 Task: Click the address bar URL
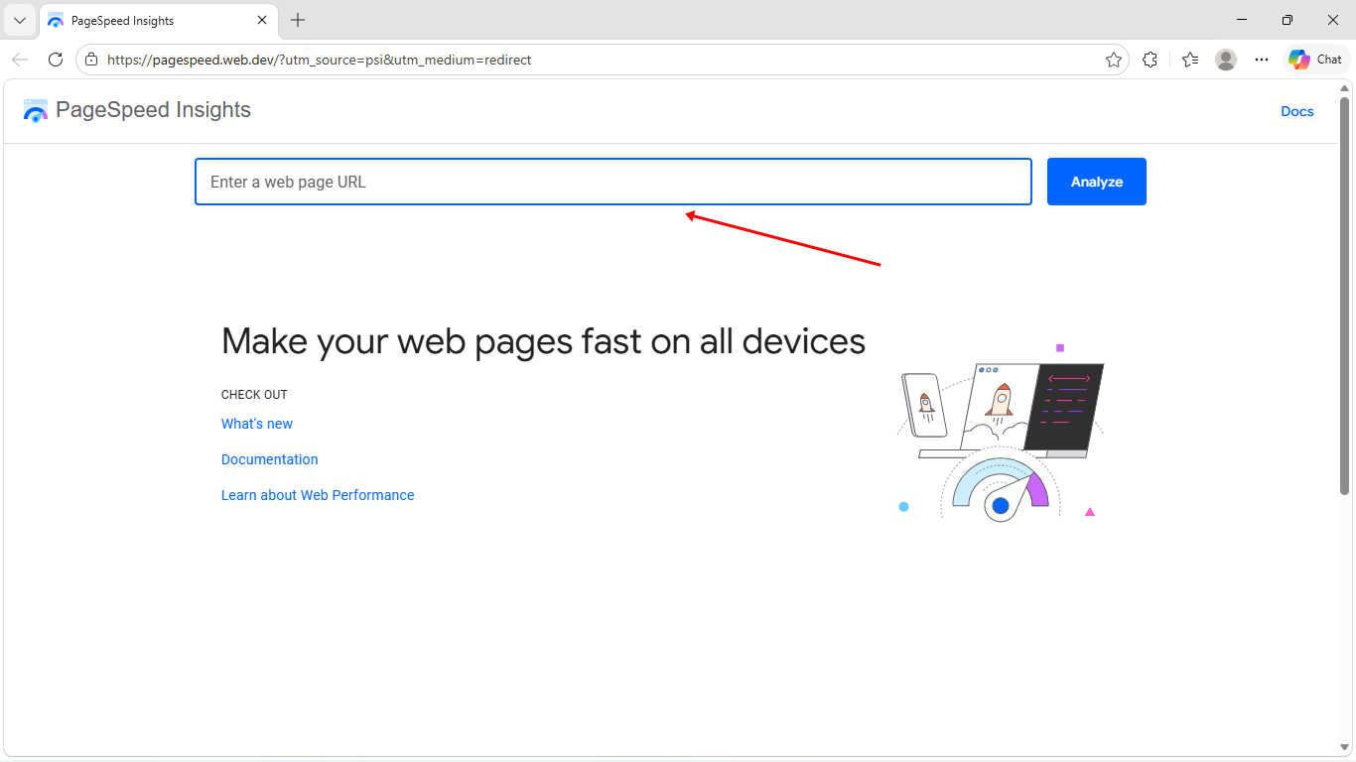pyautogui.click(x=319, y=60)
